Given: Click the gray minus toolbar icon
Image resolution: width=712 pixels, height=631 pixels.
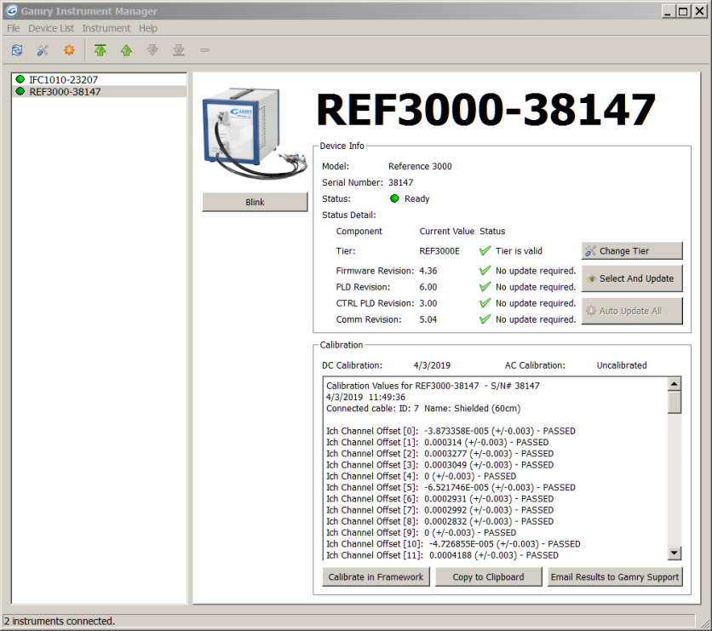Looking at the screenshot, I should pos(204,50).
